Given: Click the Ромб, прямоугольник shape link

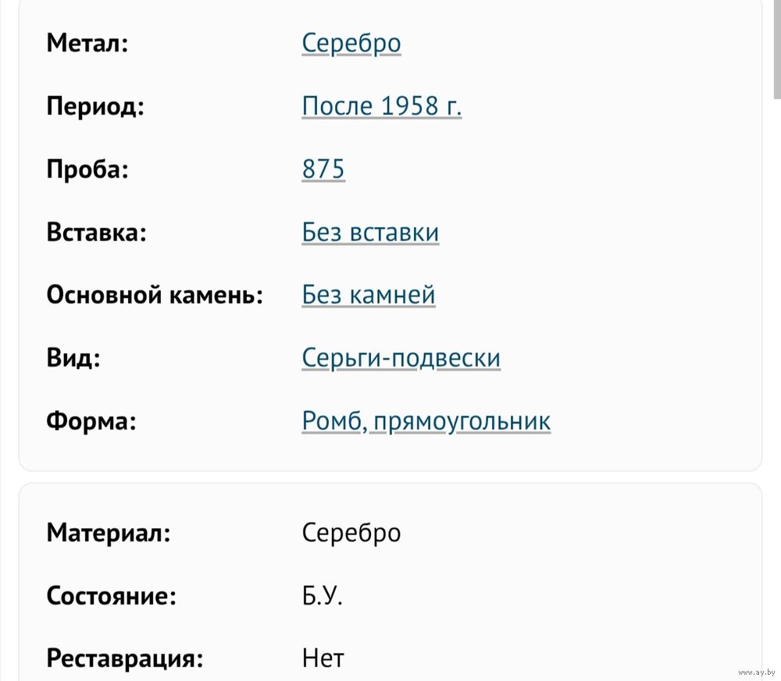Looking at the screenshot, I should tap(426, 421).
